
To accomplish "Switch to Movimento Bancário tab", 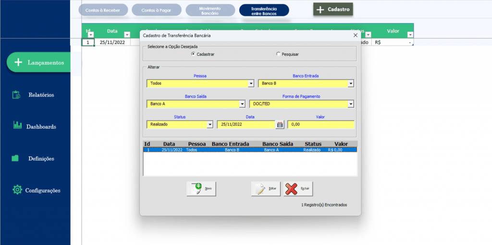I will (210, 10).
